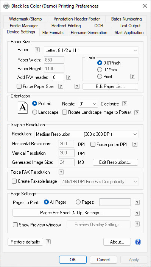Select All Pages radio button
The height and width of the screenshot is (267, 151).
47,202
